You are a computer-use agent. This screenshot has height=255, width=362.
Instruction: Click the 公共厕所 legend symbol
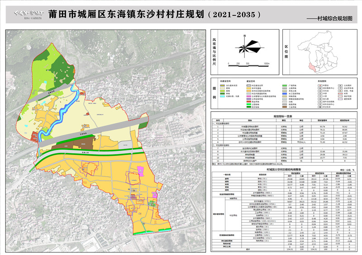click(x=341, y=84)
